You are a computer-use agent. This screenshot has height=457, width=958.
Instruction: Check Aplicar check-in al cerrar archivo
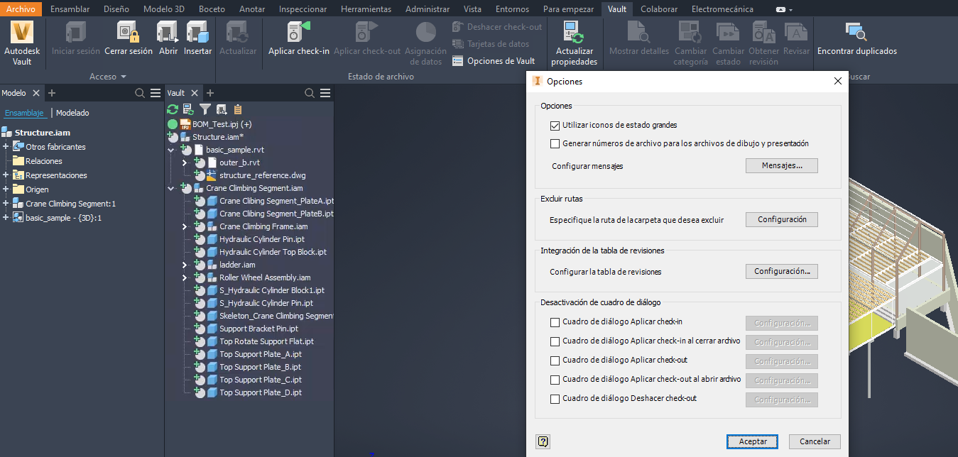[x=555, y=341]
